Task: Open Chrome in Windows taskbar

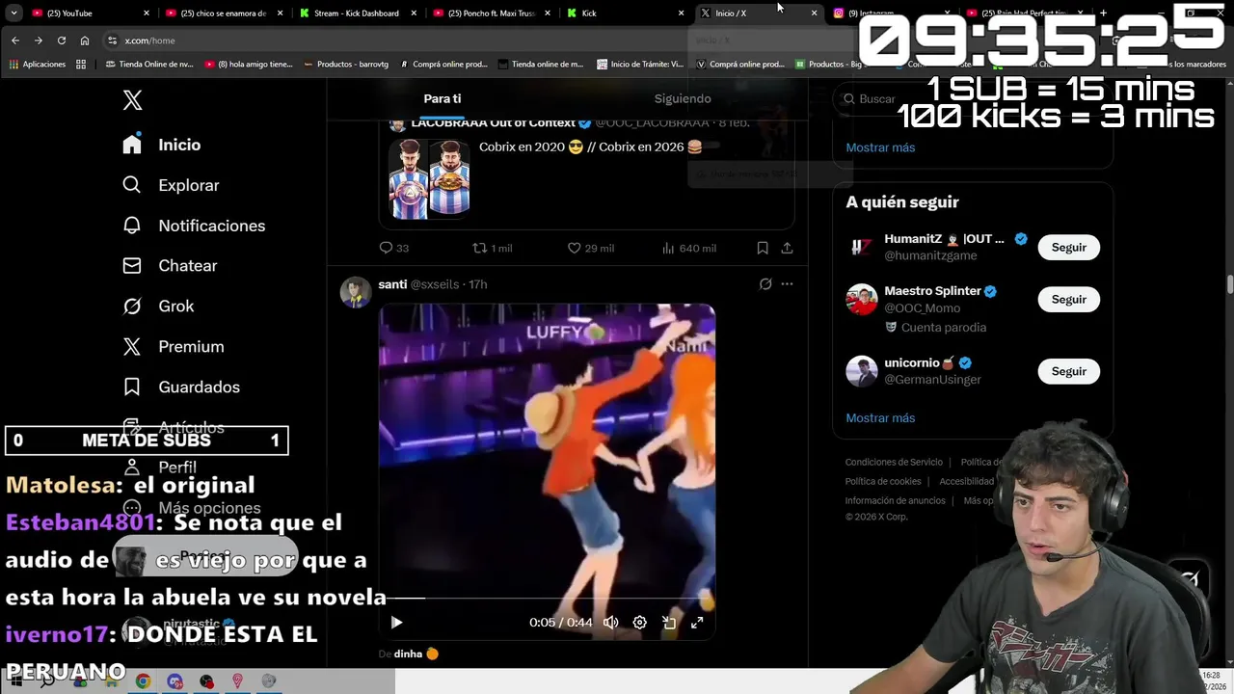Action: coord(143,681)
